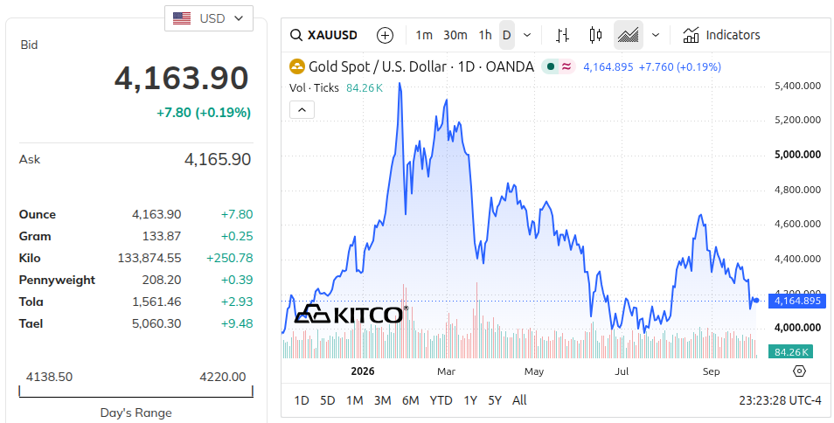Viewport: 834px width, 423px height.
Task: Select the area chart style icon
Action: (629, 36)
